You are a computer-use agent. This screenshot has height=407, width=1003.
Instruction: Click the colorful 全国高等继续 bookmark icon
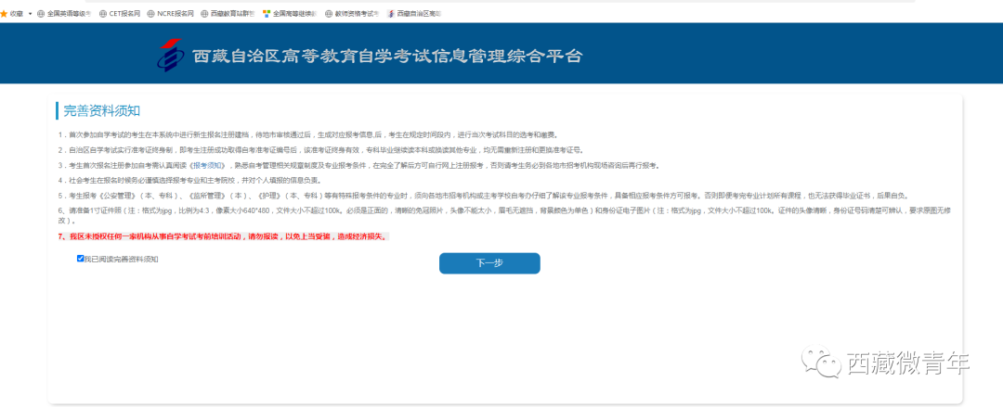tap(267, 14)
